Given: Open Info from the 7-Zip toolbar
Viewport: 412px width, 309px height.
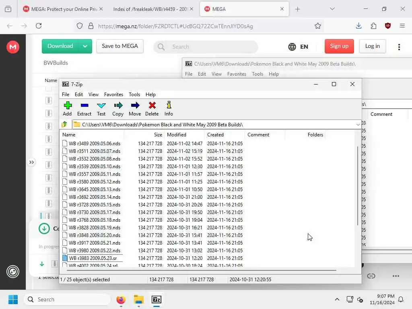Looking at the screenshot, I should [169, 109].
